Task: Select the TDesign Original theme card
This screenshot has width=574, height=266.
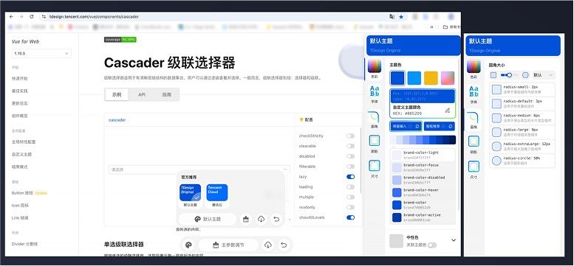Action: [x=190, y=192]
